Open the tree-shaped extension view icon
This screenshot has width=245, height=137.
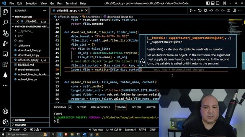[5, 75]
